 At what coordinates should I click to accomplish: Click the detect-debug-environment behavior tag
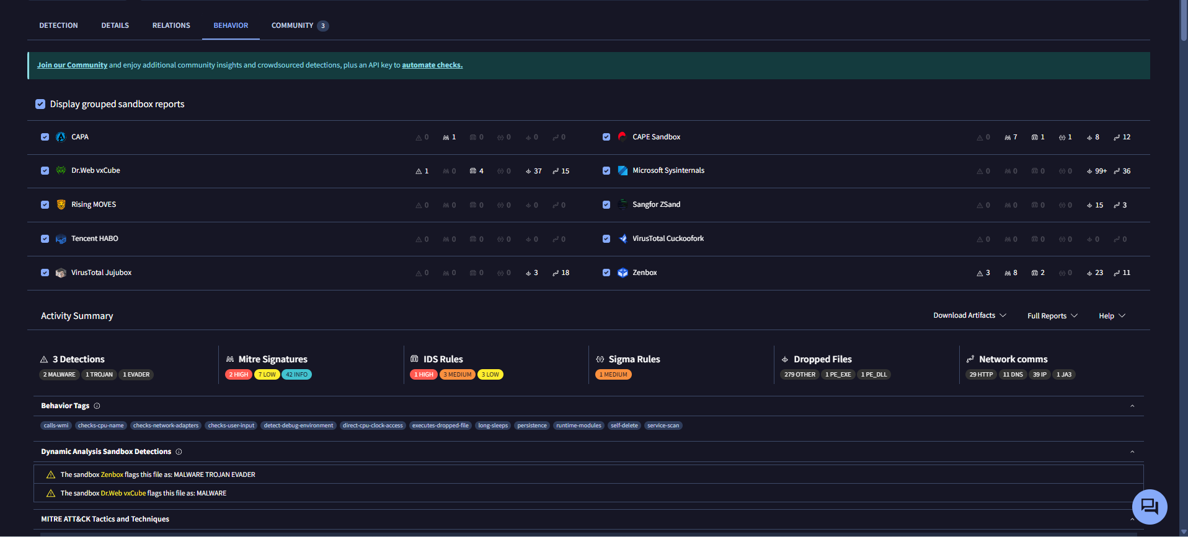pyautogui.click(x=299, y=426)
